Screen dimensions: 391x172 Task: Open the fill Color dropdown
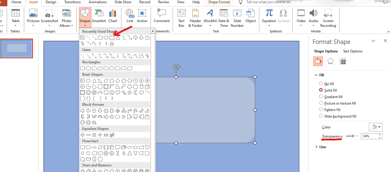[x=375, y=127]
